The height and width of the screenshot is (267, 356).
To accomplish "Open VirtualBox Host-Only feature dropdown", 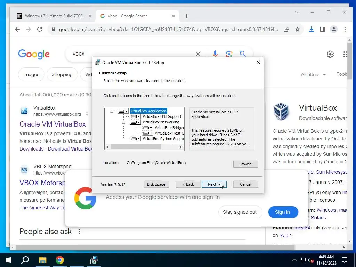I will pyautogui.click(x=148, y=133).
